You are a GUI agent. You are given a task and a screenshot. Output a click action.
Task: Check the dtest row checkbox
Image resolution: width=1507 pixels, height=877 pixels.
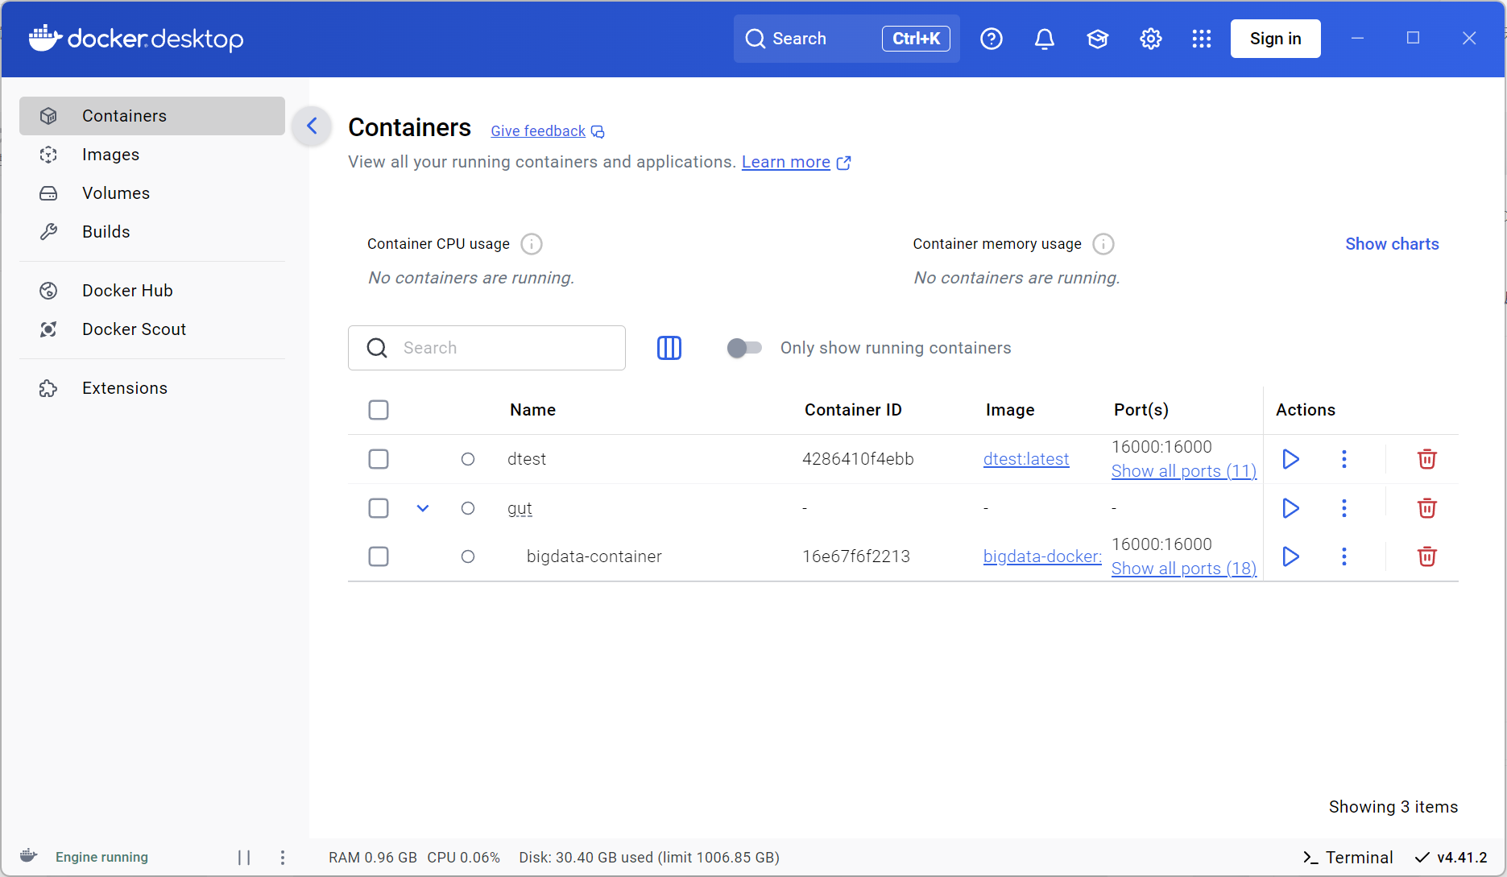[379, 459]
